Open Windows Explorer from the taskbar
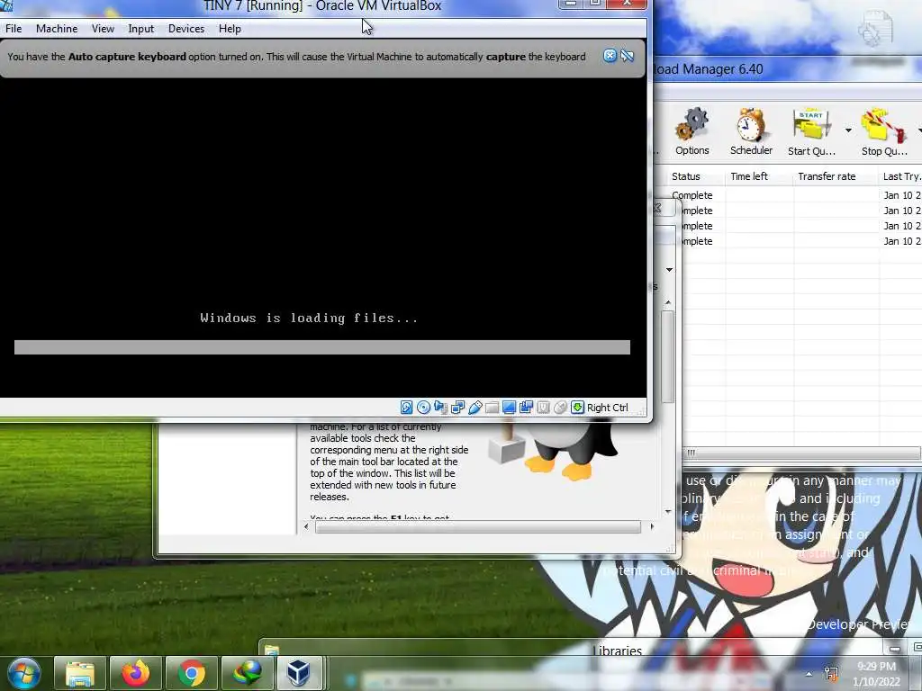 point(79,673)
